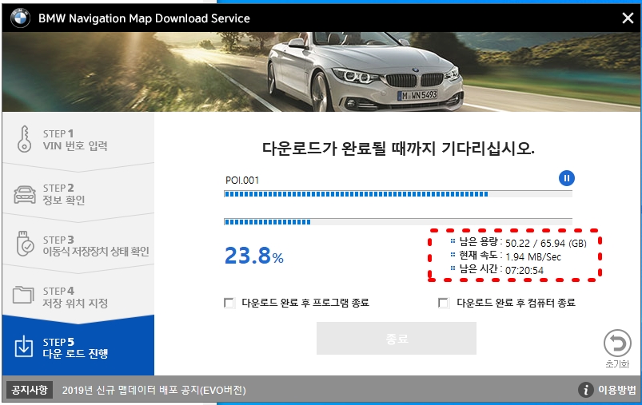Click the STEP 2 car icon
The width and height of the screenshot is (642, 405).
pyautogui.click(x=25, y=194)
